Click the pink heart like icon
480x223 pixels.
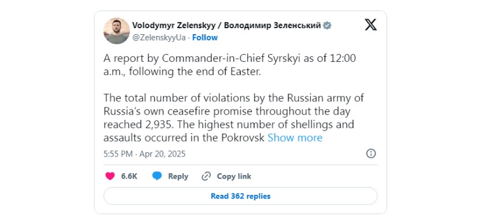pyautogui.click(x=110, y=176)
